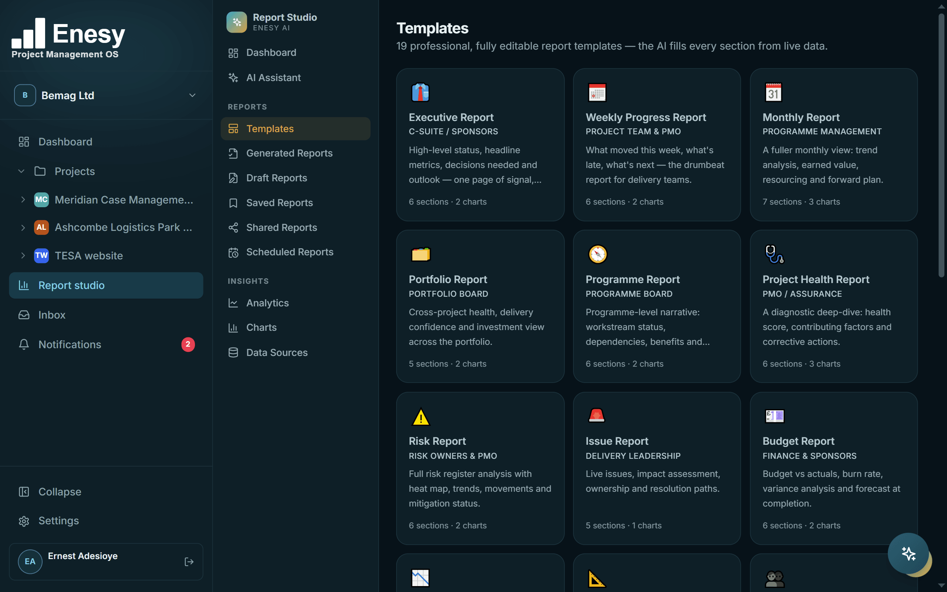Click the Issue Report siren icon
947x592 pixels.
[596, 416]
